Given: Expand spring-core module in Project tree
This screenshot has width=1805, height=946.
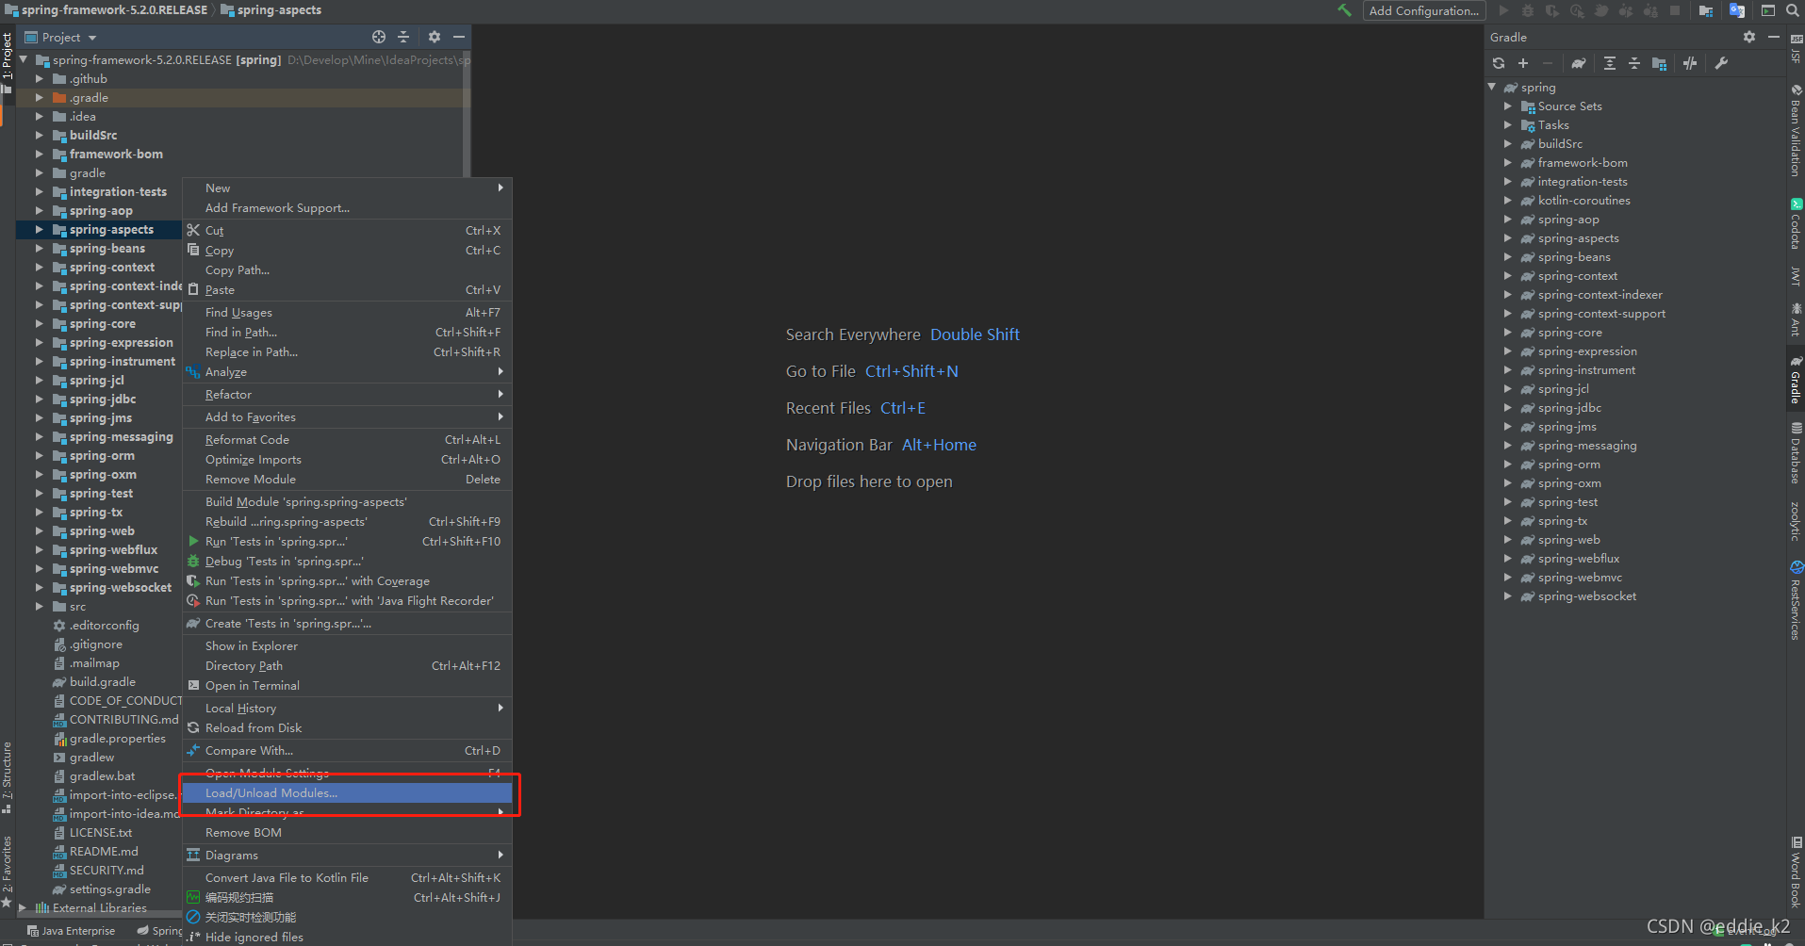Looking at the screenshot, I should [40, 324].
